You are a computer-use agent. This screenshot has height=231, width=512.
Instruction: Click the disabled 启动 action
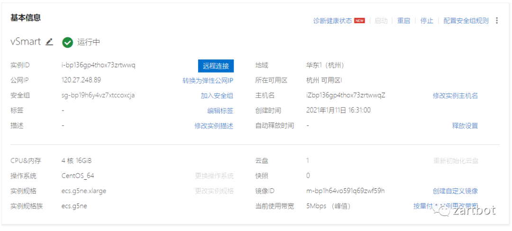click(381, 20)
